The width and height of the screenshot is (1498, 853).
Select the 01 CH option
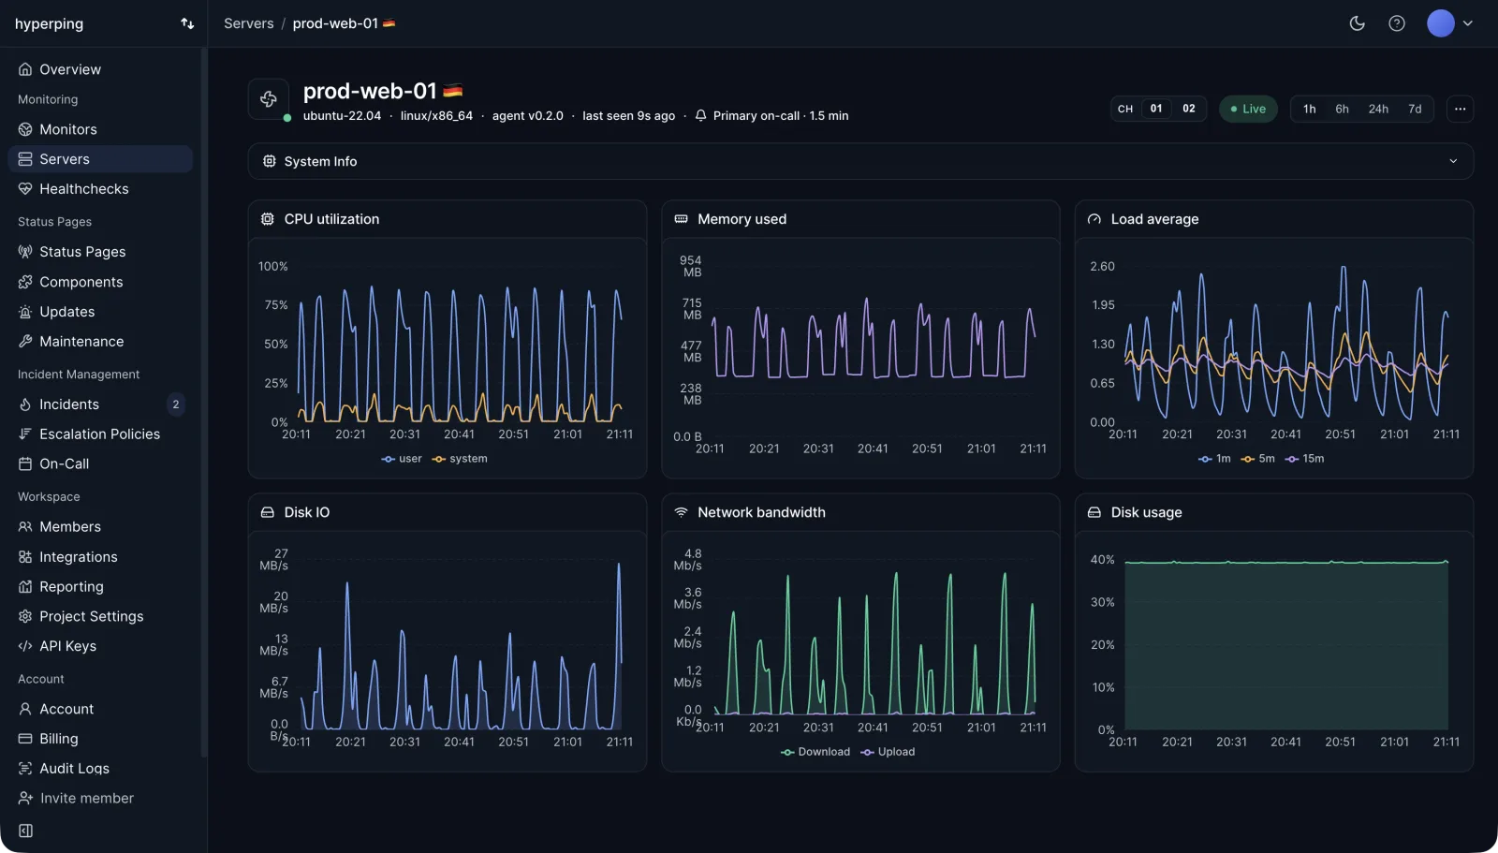1156,109
